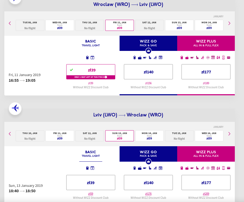Click the zł59 non-club price link
Screen dimensions: 244x202
(91, 194)
